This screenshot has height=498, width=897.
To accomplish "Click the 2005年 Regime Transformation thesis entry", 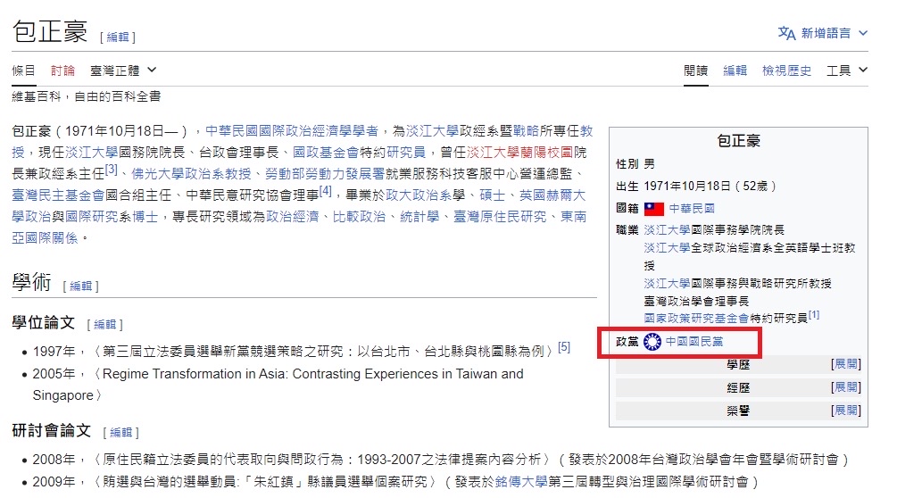I will 278,385.
